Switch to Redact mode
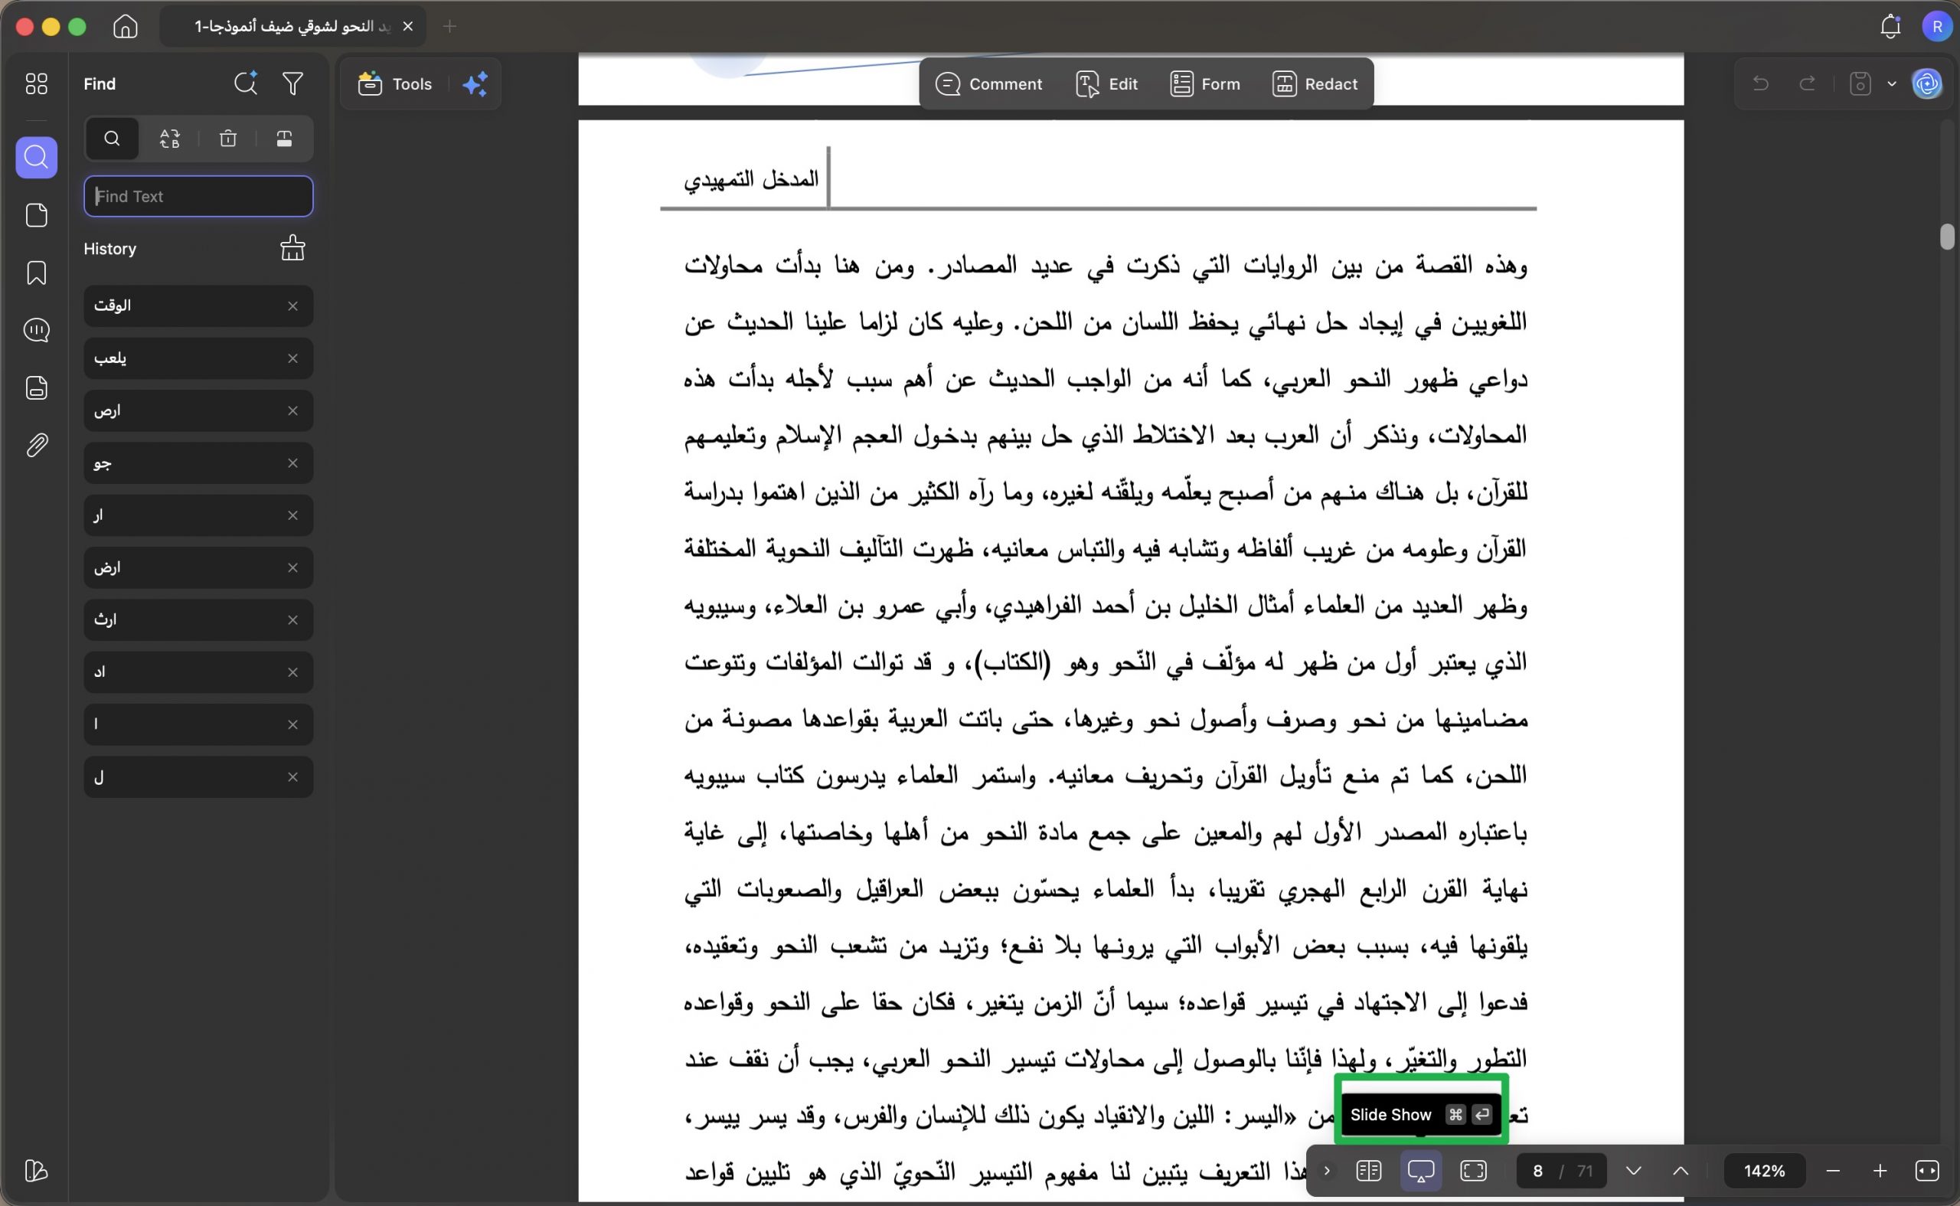Viewport: 1960px width, 1206px height. tap(1315, 83)
